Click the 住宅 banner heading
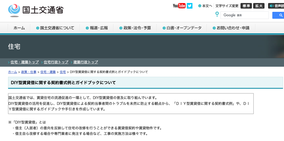Viewport: 284px width, 141px height. (14, 47)
